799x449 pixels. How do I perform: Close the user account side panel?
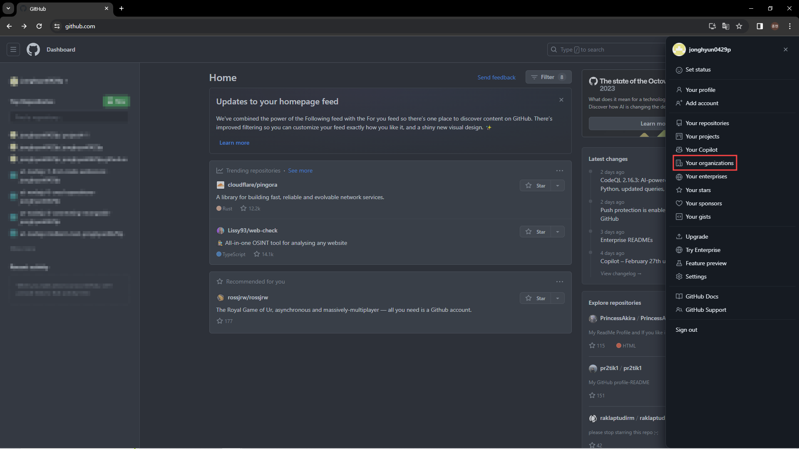785,49
